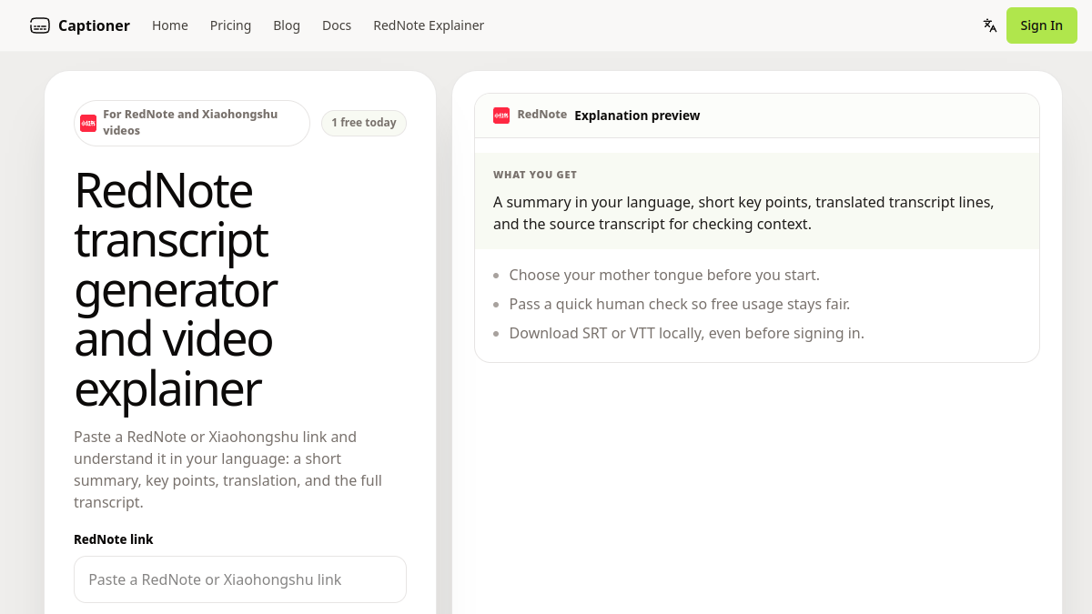Go to the Home menu item
Screen dimensions: 1092x614
tap(170, 25)
